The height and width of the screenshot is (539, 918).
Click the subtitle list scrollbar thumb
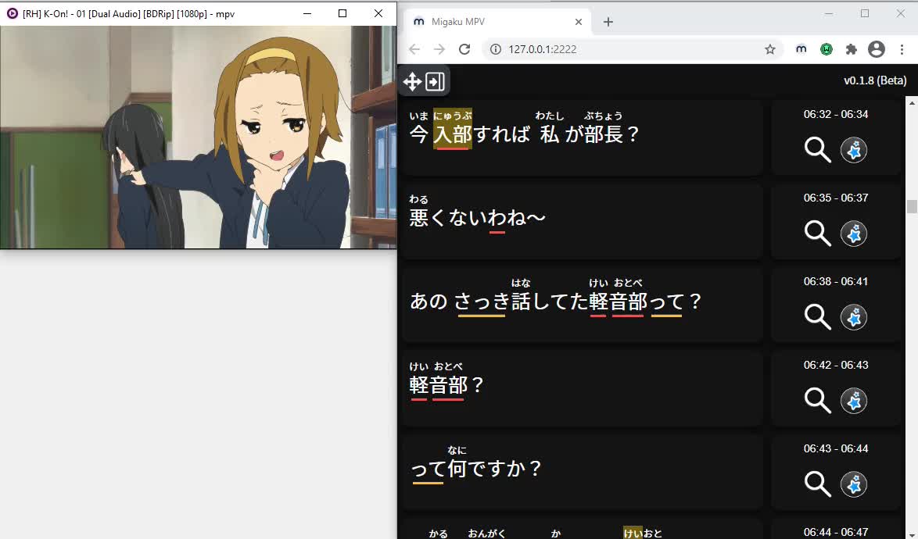tap(912, 206)
